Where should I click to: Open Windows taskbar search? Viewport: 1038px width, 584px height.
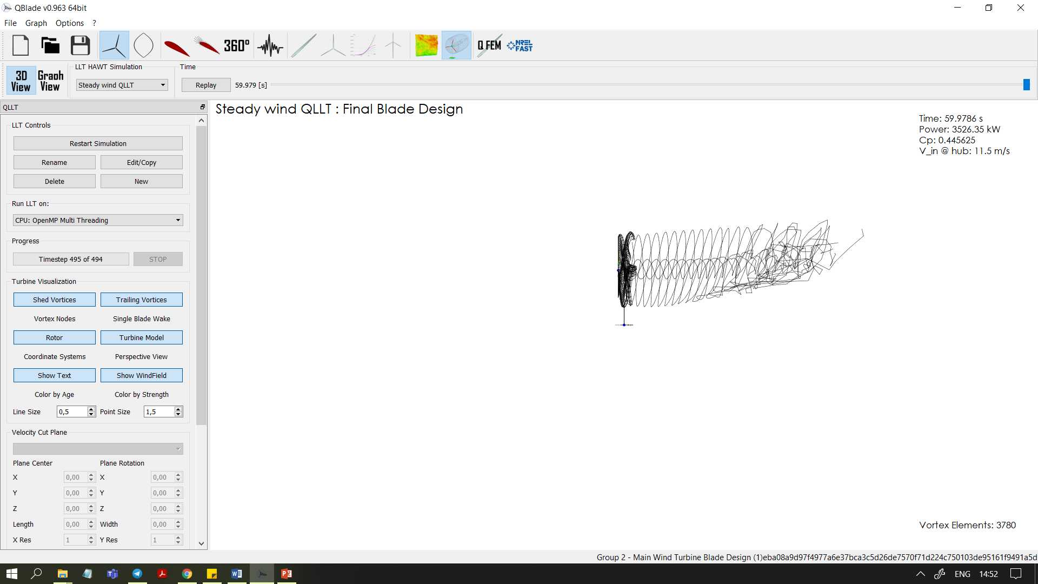(37, 574)
